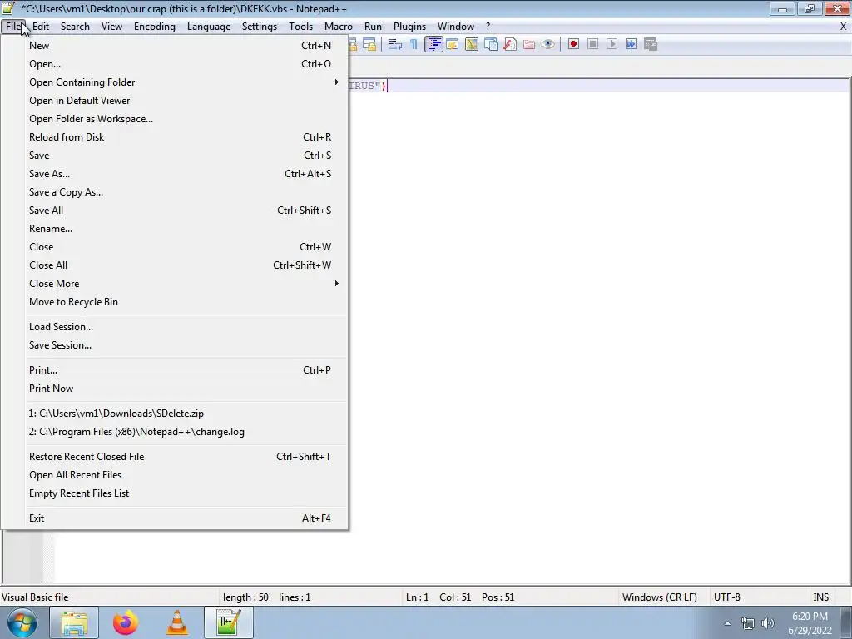Toggle synchronized horizontal scrolling icon
This screenshot has height=639, width=852.
pyautogui.click(x=369, y=45)
